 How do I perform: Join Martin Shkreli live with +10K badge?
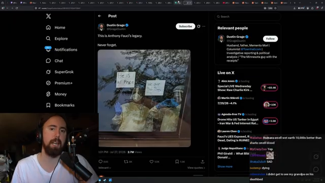click(x=270, y=105)
